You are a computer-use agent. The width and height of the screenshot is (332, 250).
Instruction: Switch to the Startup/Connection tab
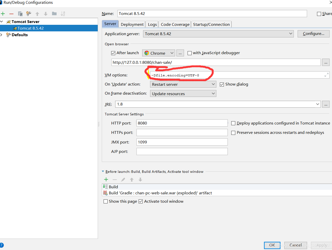(211, 24)
